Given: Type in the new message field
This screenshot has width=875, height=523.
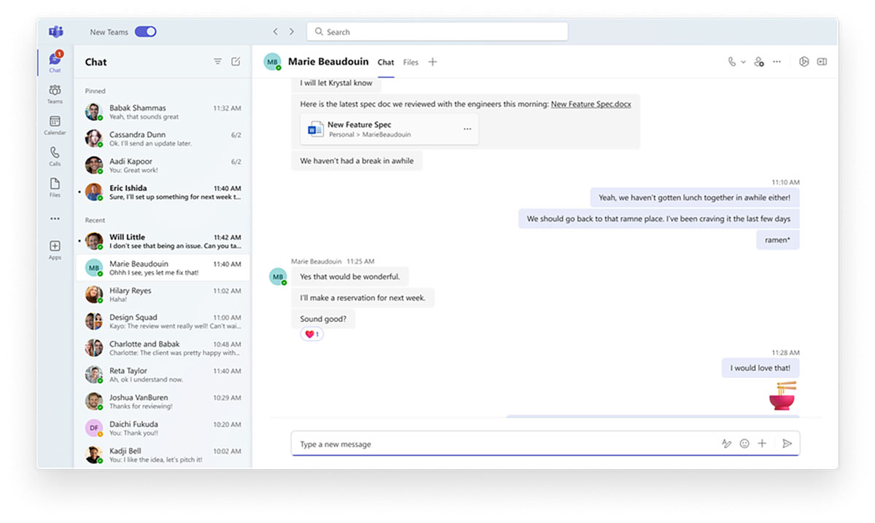Looking at the screenshot, I should pos(503,444).
